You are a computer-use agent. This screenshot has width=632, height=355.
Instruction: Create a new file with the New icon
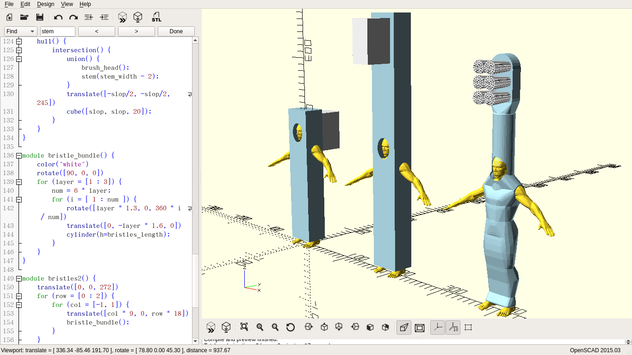tap(9, 17)
